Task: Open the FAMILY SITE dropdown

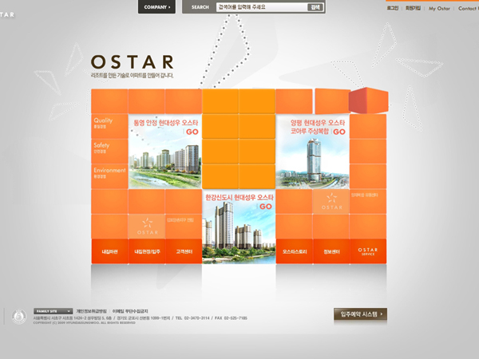Action: coord(53,310)
